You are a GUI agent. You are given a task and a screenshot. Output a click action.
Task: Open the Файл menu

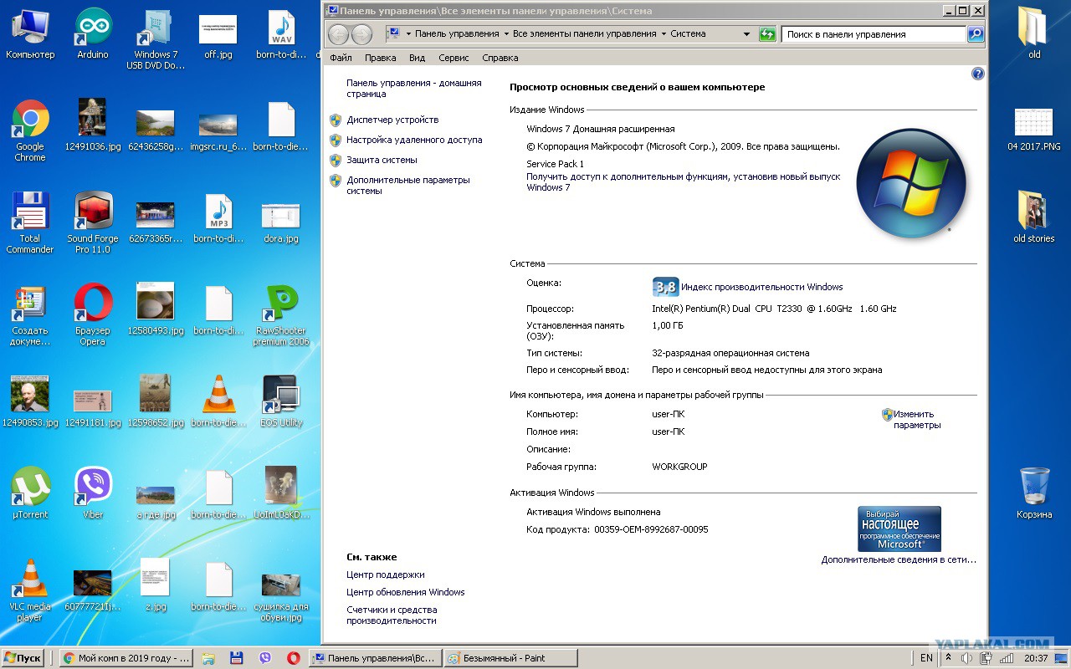coord(341,58)
